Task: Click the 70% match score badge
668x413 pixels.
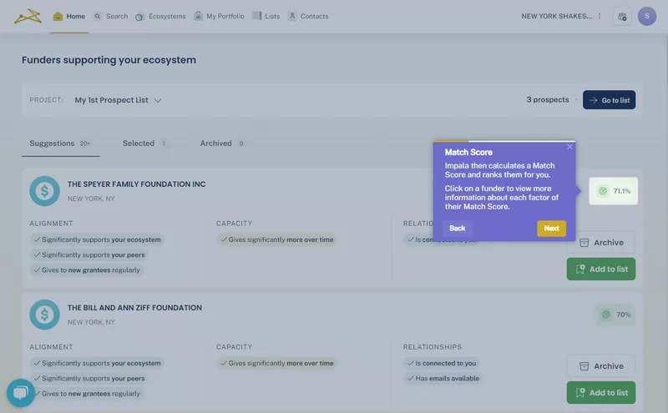Action: [x=615, y=315]
